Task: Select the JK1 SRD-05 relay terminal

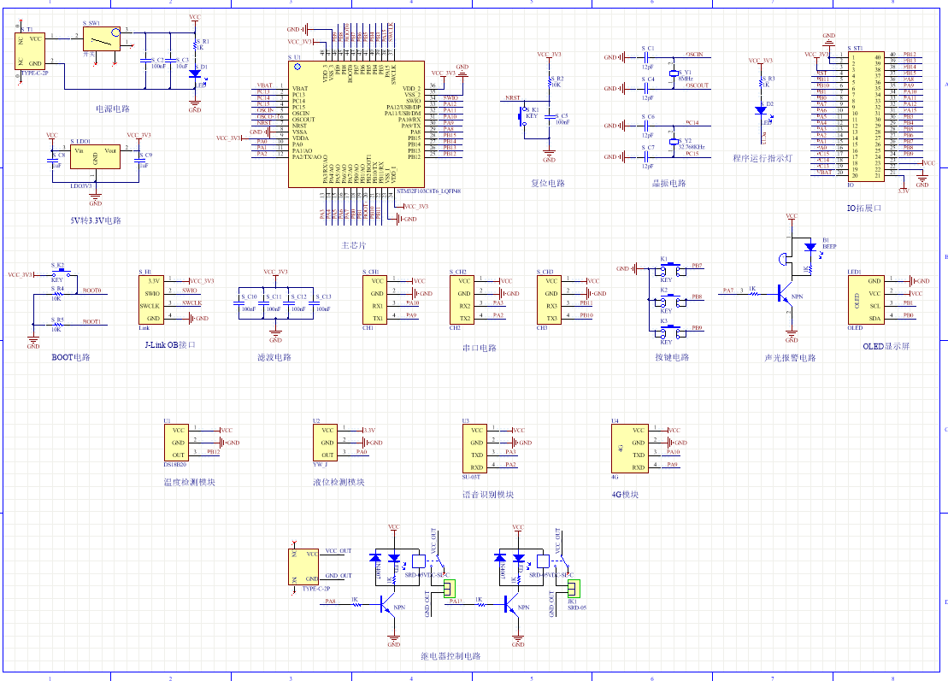Action: point(573,588)
